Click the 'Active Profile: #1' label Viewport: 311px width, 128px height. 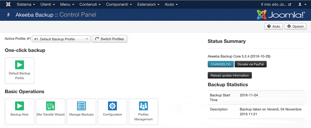pyautogui.click(x=18, y=39)
